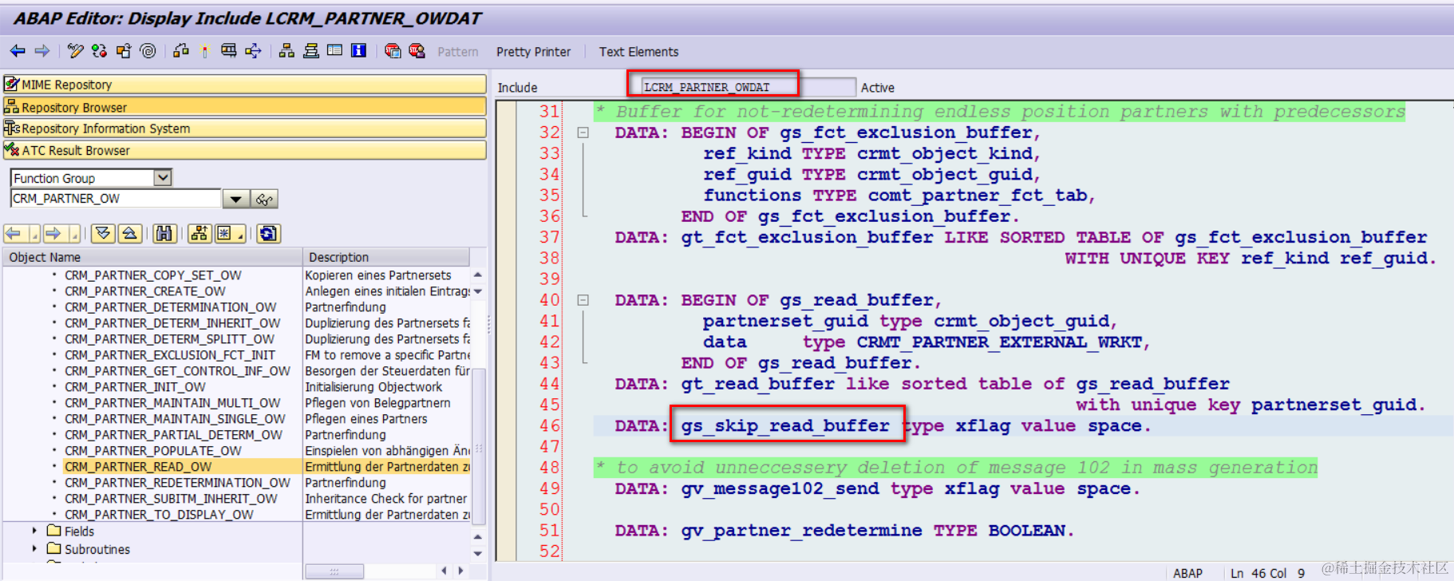Image resolution: width=1454 pixels, height=581 pixels.
Task: Click the Forward arrow in top toolbar
Action: click(42, 51)
